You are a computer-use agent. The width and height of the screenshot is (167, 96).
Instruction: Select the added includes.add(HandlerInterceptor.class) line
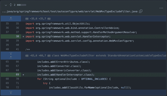(x=66, y=75)
